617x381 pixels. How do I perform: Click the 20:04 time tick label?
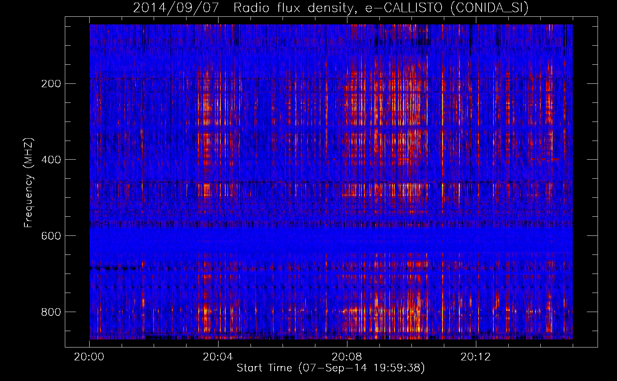(x=218, y=357)
